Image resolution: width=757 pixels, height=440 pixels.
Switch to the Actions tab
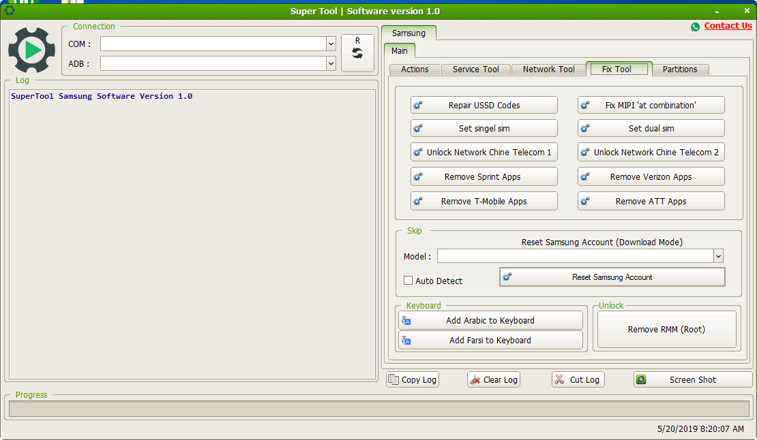(x=415, y=69)
